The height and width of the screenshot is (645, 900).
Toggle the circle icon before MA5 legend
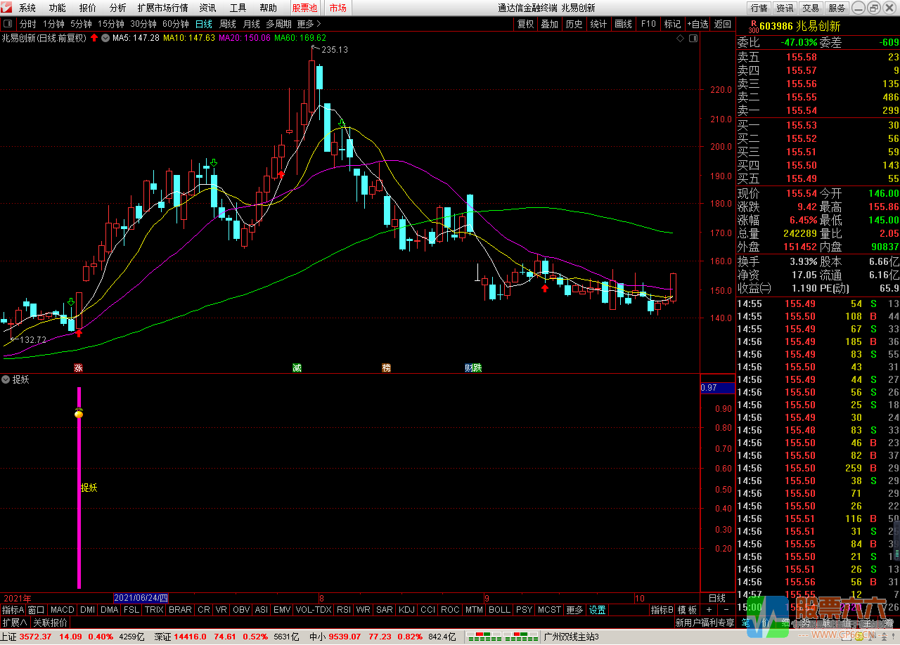tap(106, 38)
